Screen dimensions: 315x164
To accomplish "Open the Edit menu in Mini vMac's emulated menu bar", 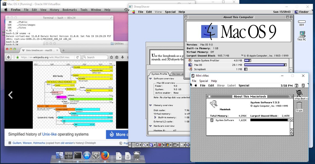I will [x=211, y=86].
